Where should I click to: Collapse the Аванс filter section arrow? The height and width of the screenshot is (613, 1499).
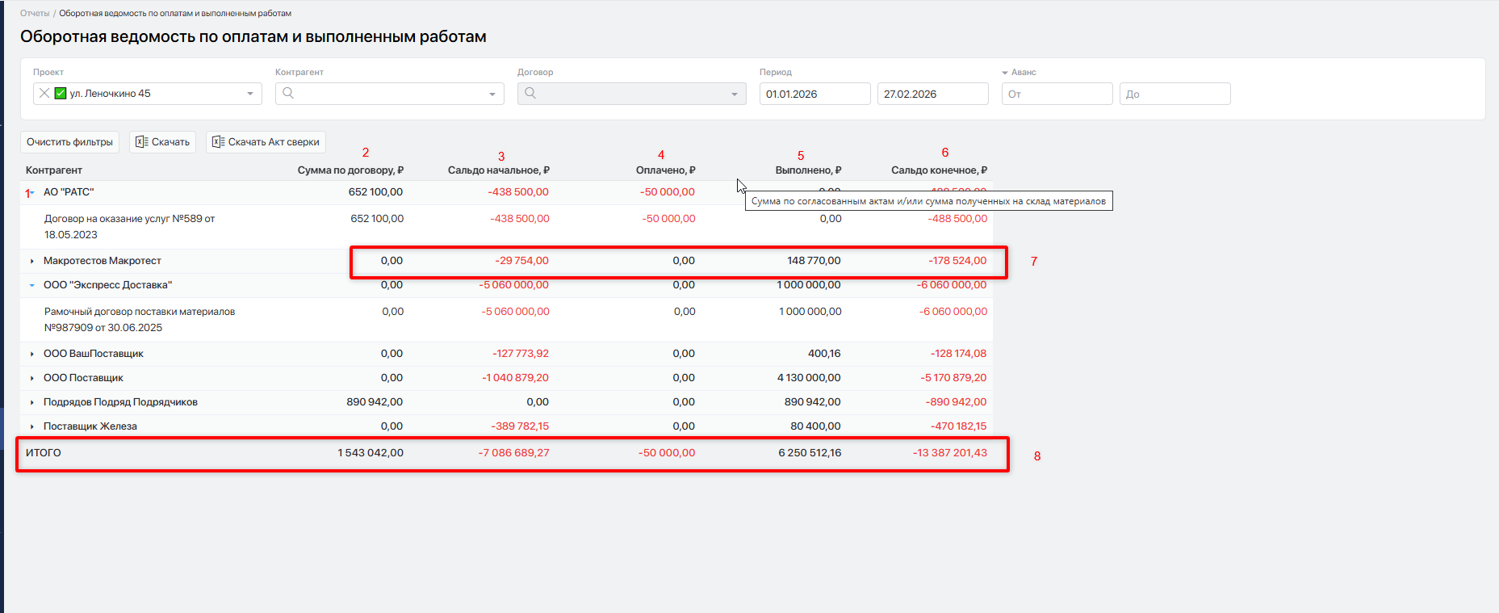click(1005, 73)
